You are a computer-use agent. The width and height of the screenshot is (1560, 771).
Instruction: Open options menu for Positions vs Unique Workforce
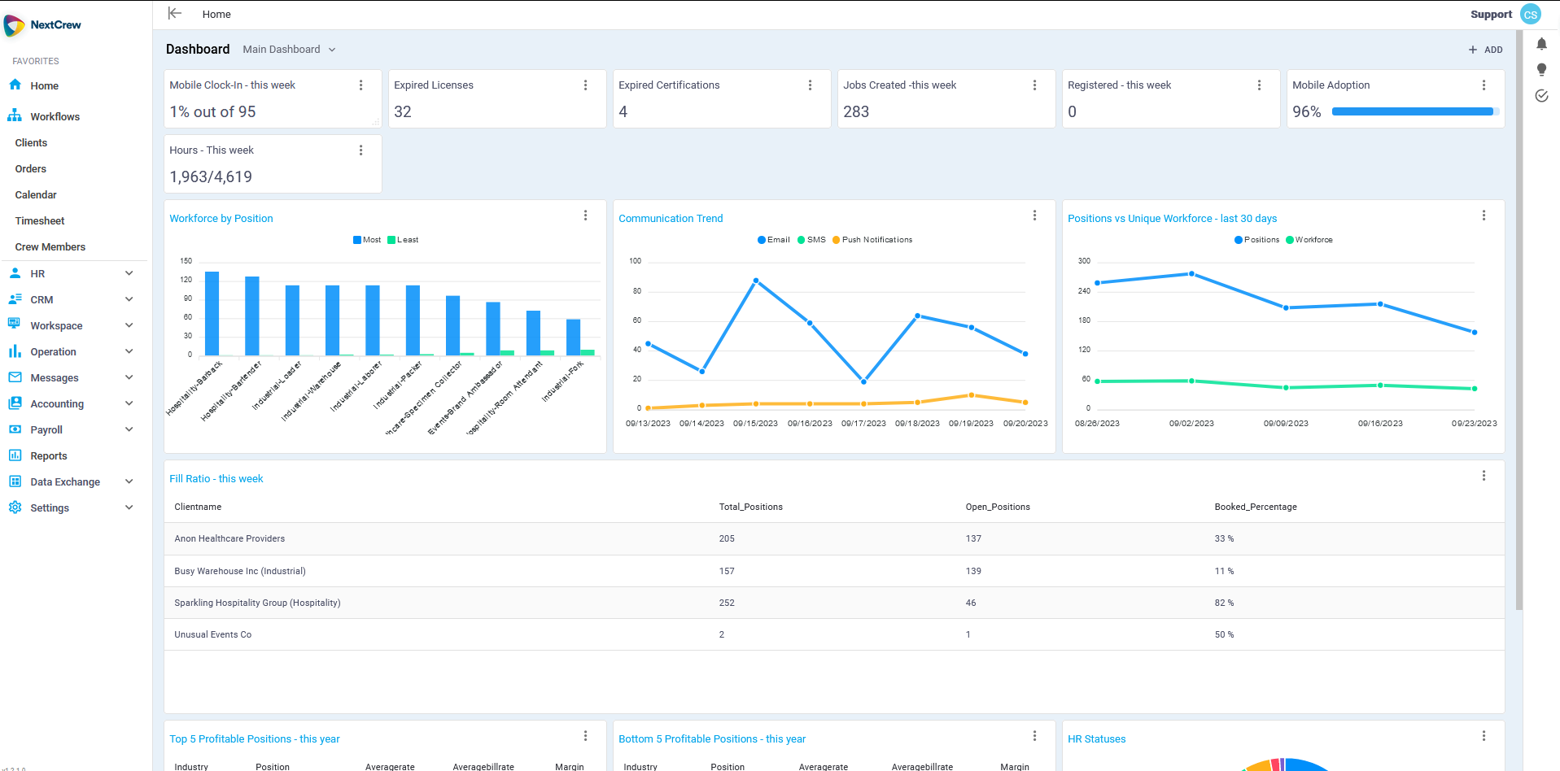1484,216
